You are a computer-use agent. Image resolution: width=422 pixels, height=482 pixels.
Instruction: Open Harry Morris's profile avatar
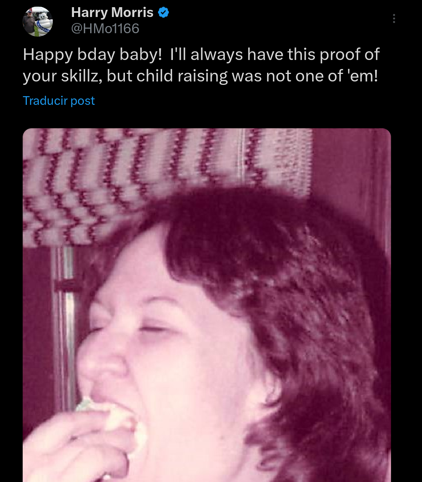point(38,21)
